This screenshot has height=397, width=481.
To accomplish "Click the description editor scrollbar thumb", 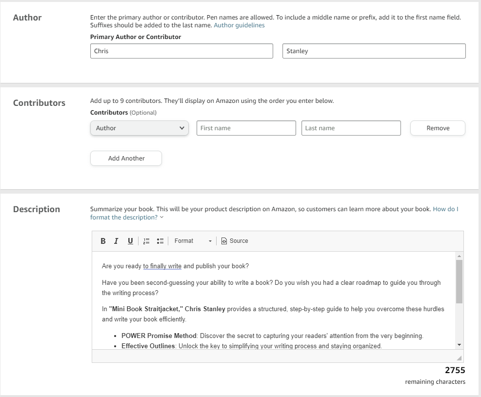I will 459,281.
